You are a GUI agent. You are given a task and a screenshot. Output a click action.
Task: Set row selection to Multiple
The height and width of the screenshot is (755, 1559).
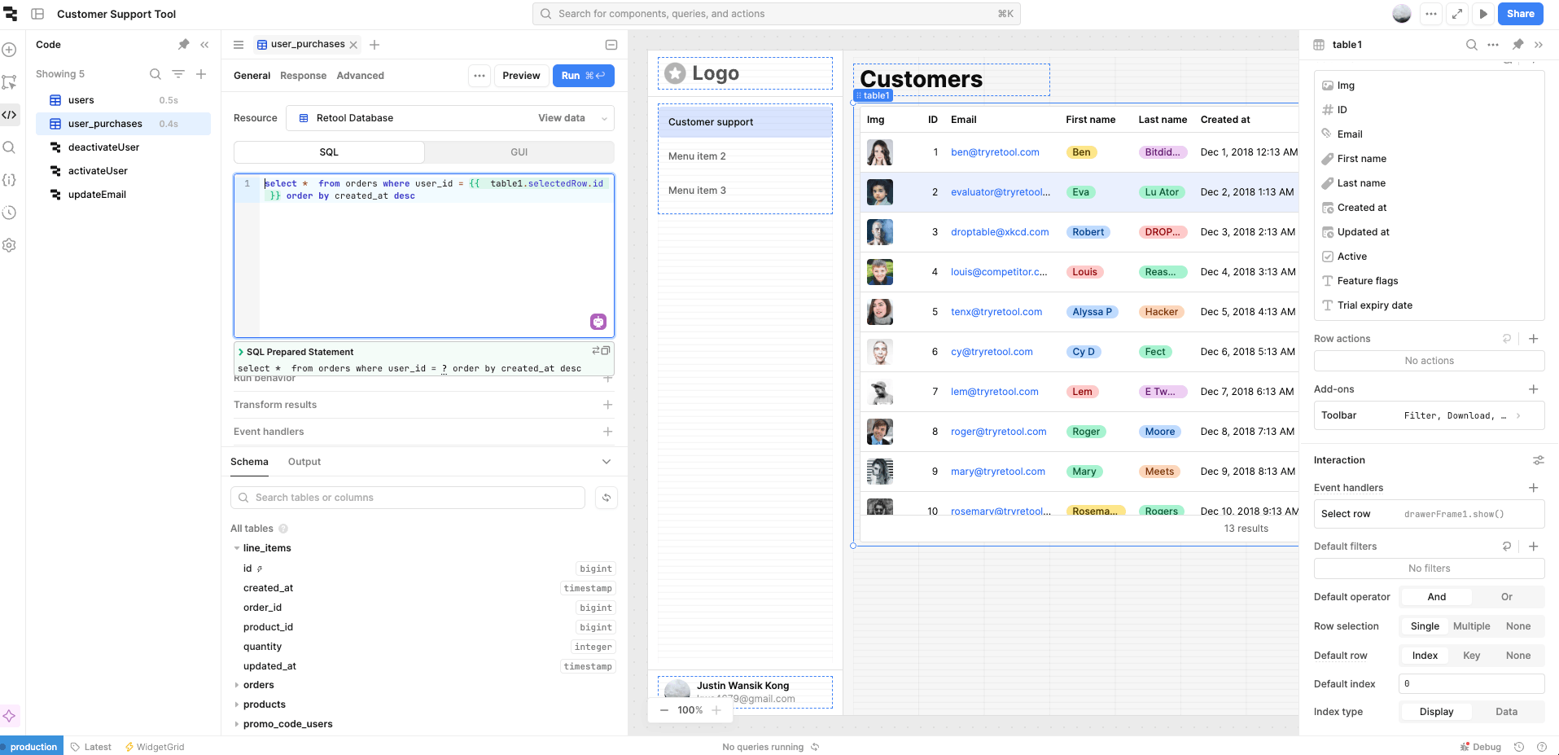click(1472, 626)
